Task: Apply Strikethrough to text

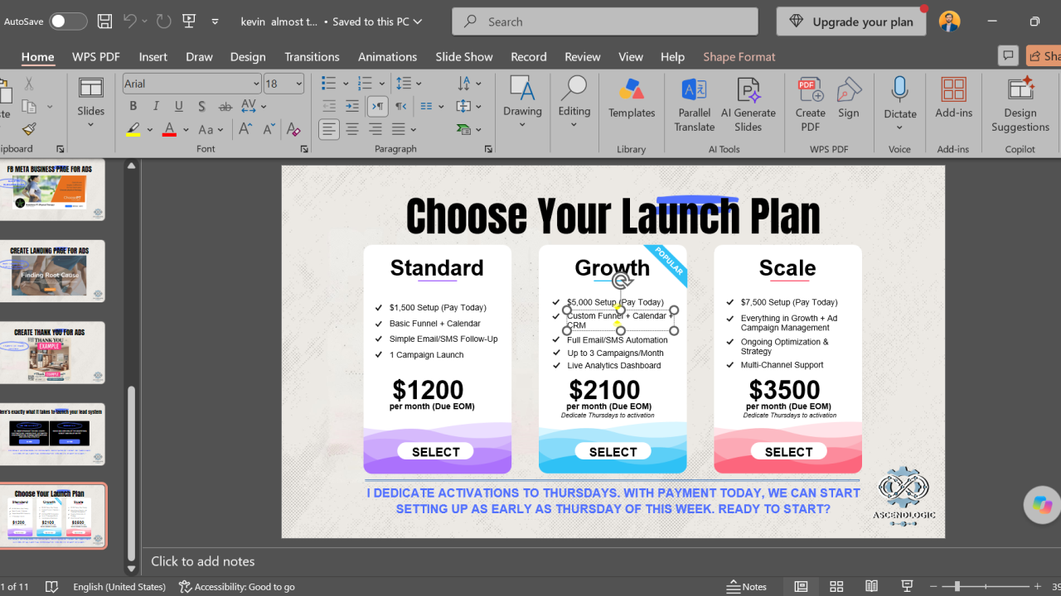Action: (225, 106)
